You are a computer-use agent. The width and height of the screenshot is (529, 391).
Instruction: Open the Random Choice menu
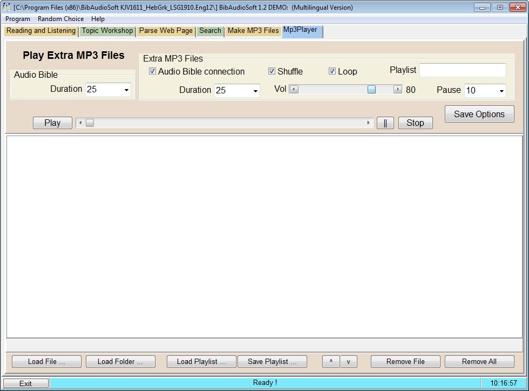coord(60,19)
